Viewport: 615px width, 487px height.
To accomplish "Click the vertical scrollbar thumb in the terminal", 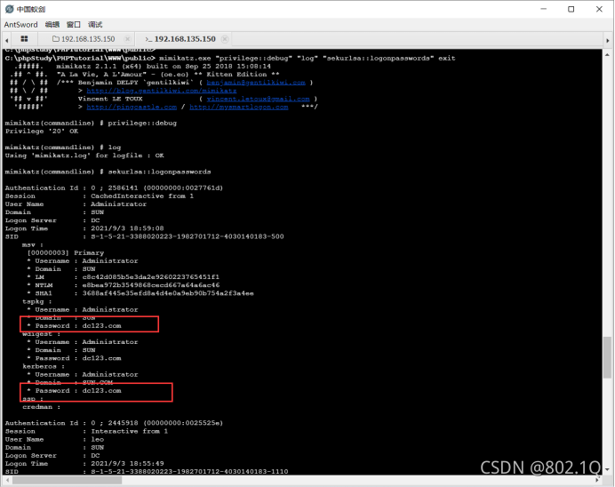I will click(x=607, y=357).
